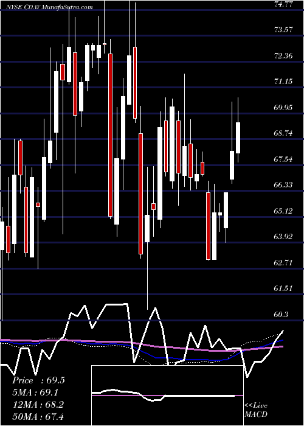
Task: Click the 69.95 price axis label
Action: tap(283, 108)
